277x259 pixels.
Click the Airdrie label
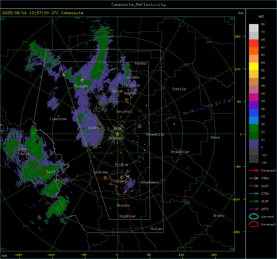click(x=121, y=164)
